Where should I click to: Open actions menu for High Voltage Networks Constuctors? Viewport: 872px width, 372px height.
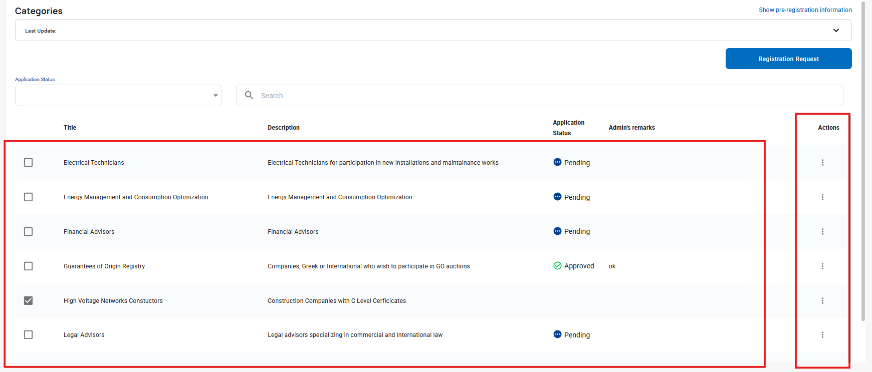tap(822, 301)
